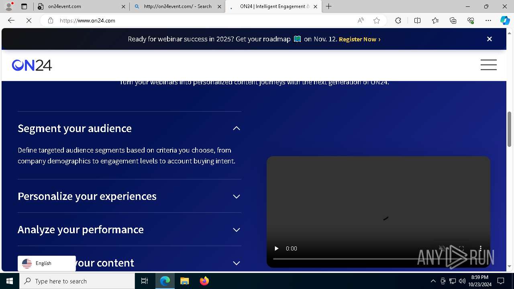This screenshot has height=289, width=514.
Task: Click the page vertical scrollbar thumb
Action: coord(510,128)
